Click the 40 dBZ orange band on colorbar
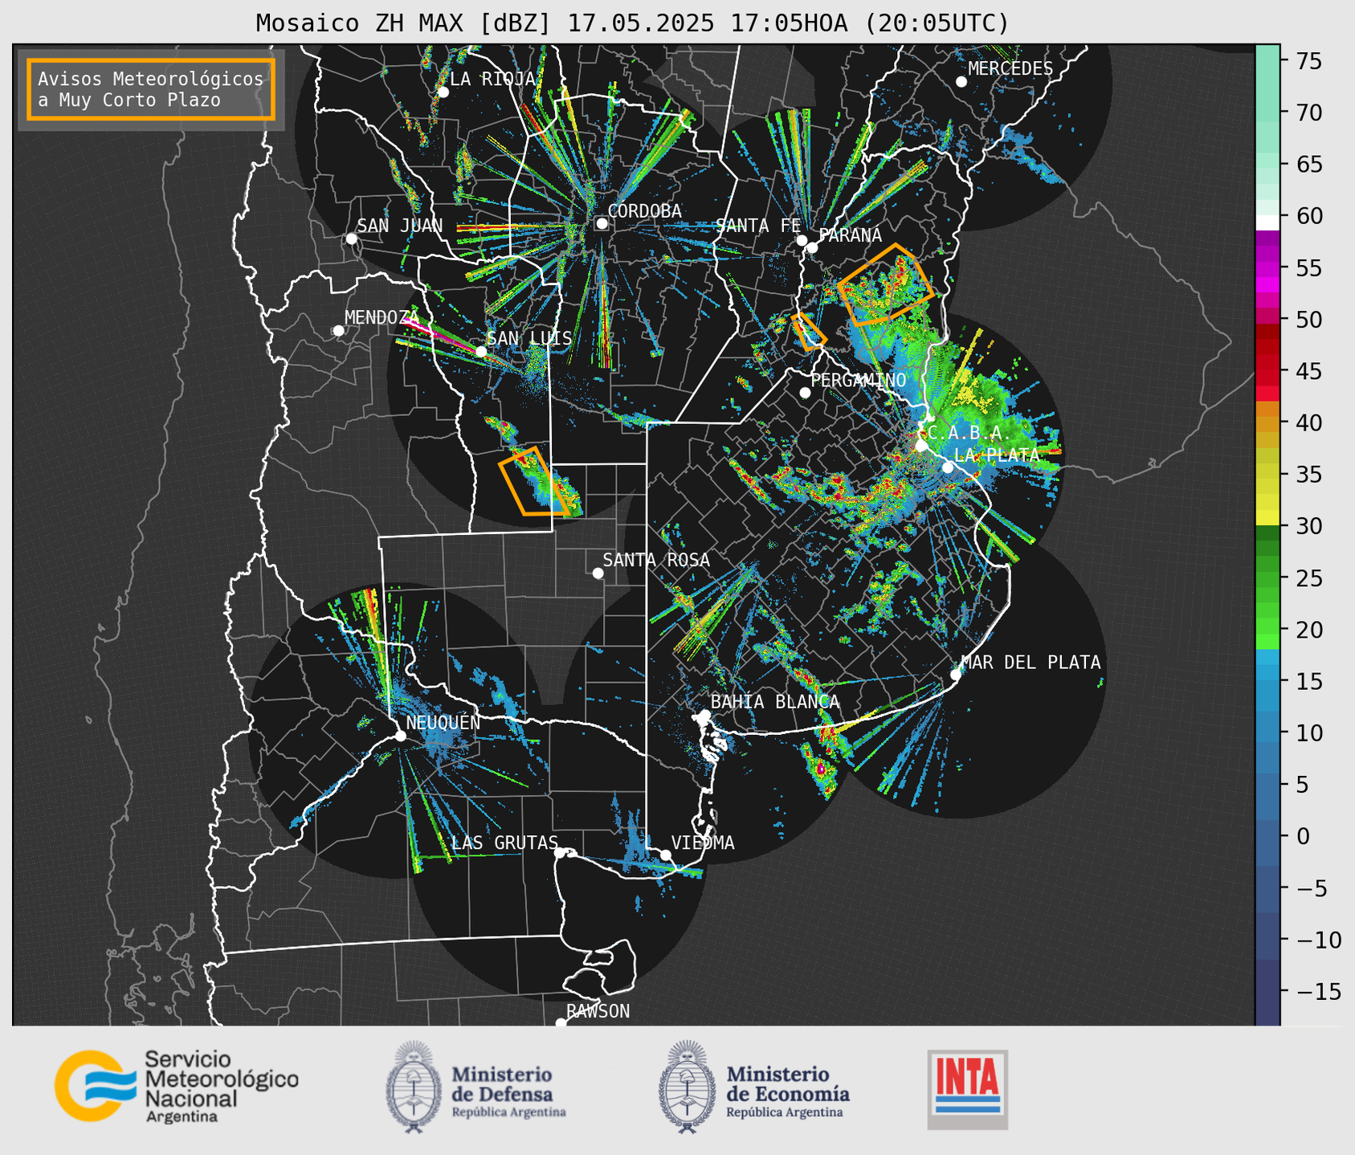1355x1155 pixels. coord(1267,423)
